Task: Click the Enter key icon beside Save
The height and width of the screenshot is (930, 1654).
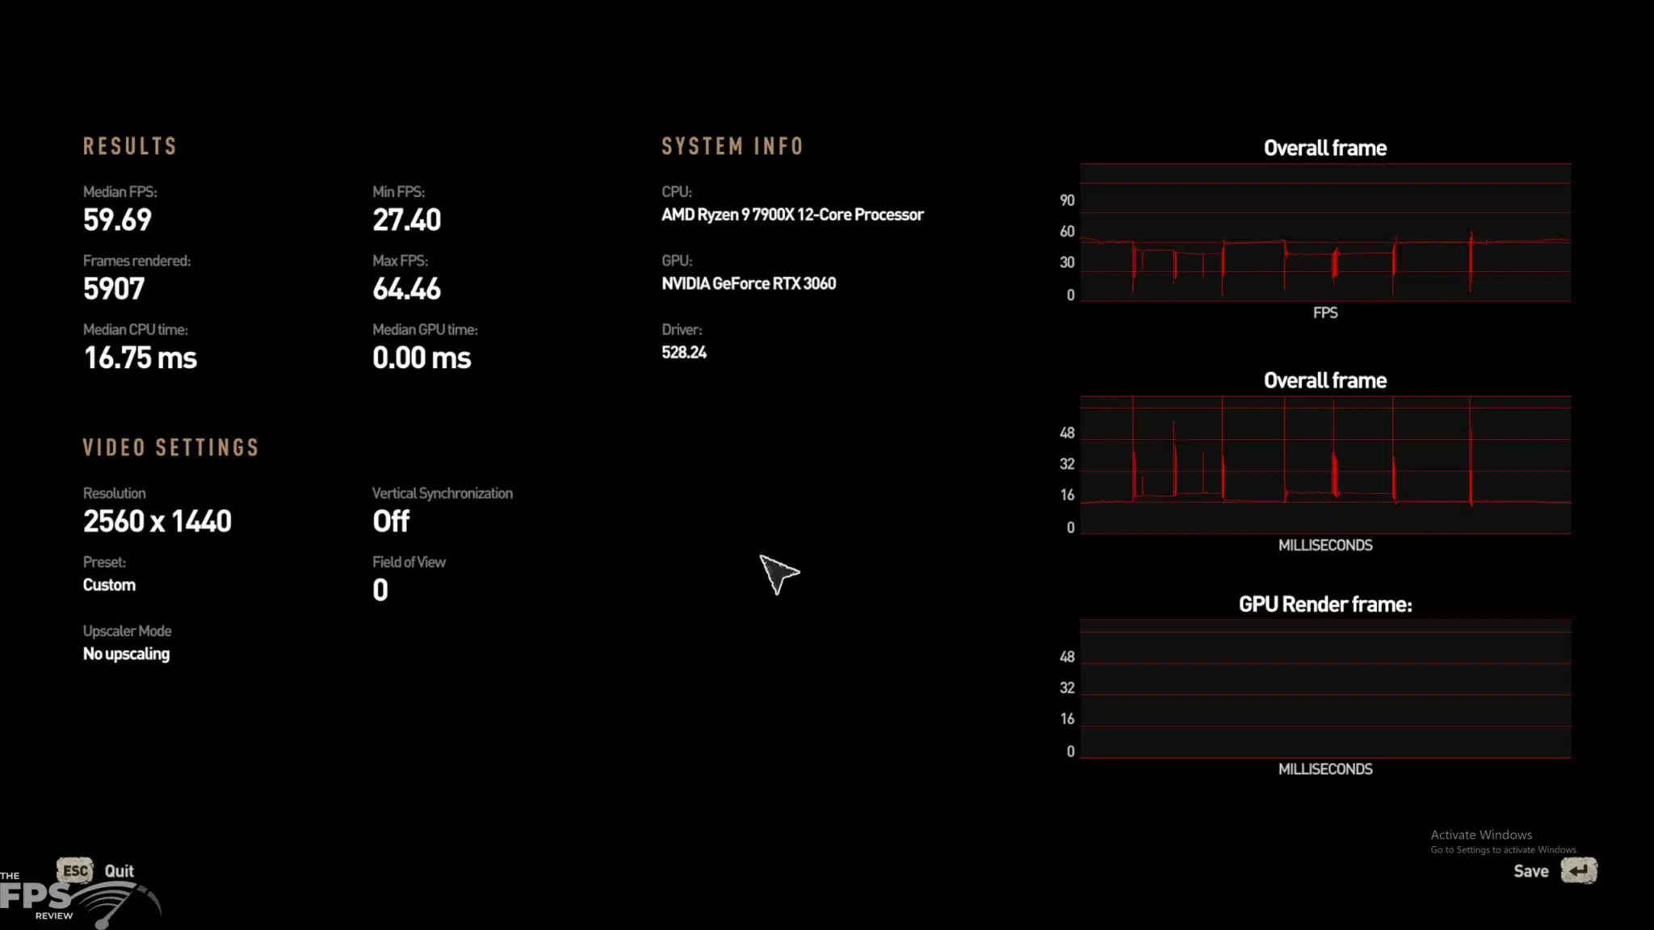Action: pyautogui.click(x=1579, y=870)
